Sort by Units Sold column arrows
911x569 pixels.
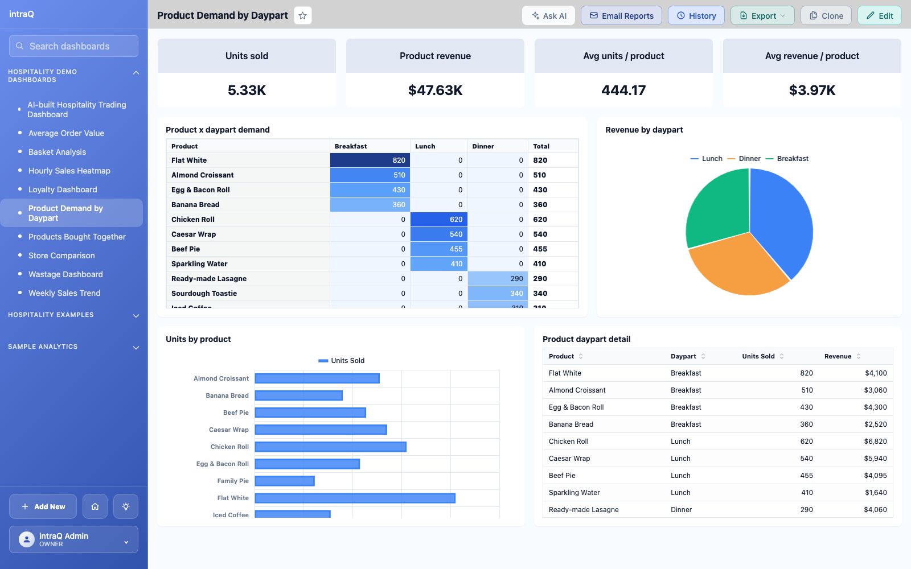click(782, 356)
